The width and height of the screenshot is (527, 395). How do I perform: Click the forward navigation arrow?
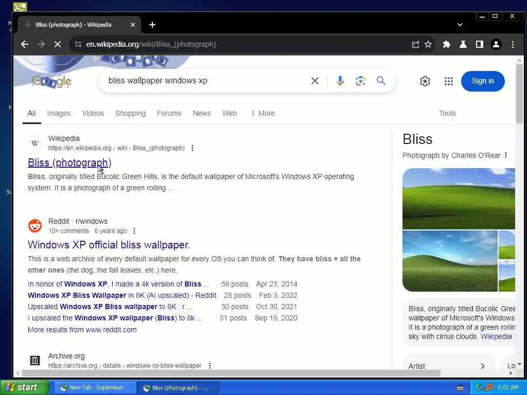pyautogui.click(x=41, y=44)
